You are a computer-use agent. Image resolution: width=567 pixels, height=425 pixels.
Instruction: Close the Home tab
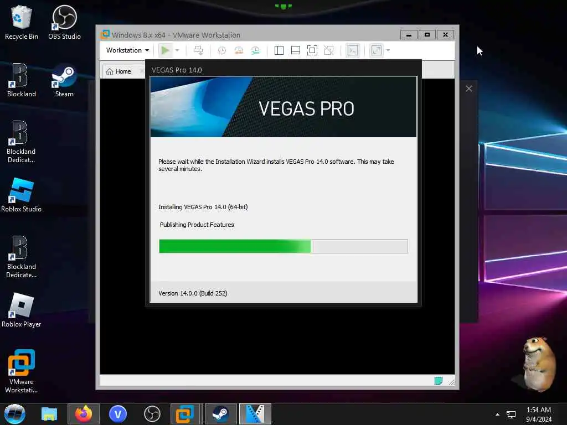click(142, 71)
